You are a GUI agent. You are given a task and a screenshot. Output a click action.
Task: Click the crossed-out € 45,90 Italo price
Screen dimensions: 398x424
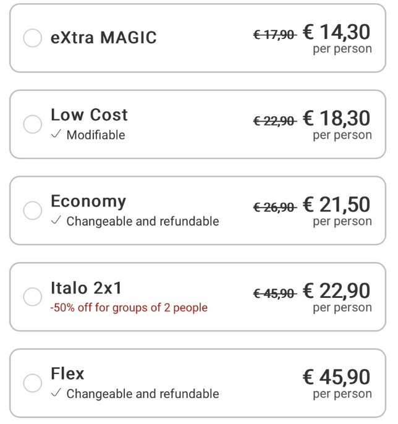274,294
